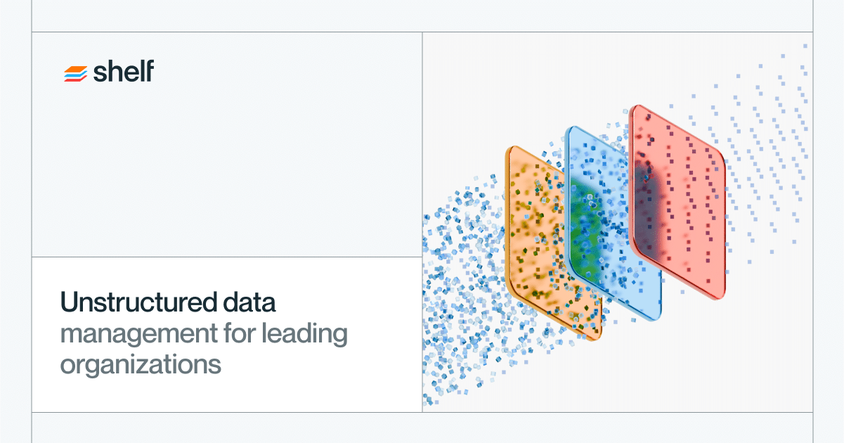
Task: Click the white headline text box background
Action: [x=226, y=335]
